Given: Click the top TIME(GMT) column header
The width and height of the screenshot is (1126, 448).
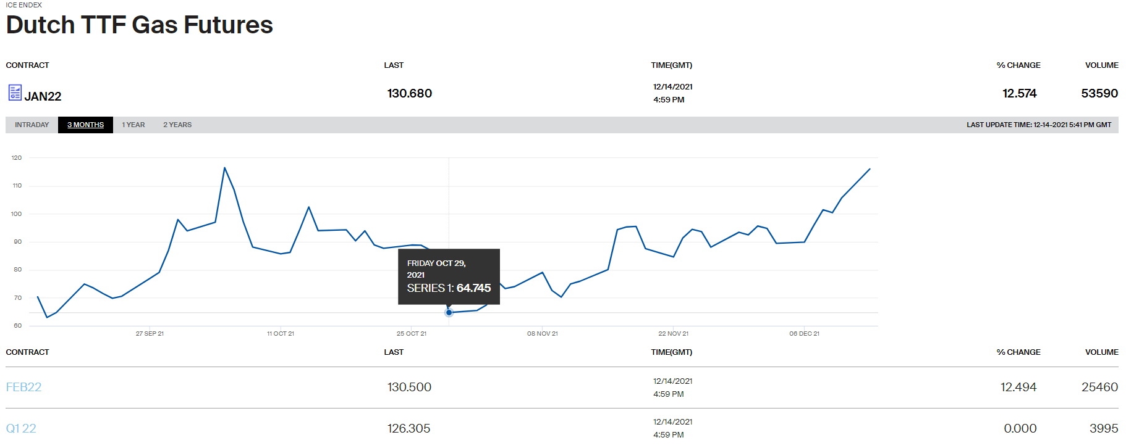Looking at the screenshot, I should [672, 65].
